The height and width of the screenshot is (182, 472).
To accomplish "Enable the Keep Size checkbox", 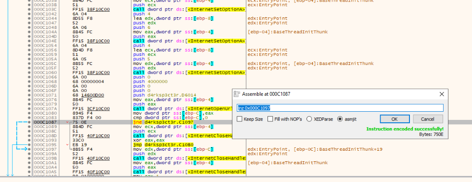I will point(250,119).
